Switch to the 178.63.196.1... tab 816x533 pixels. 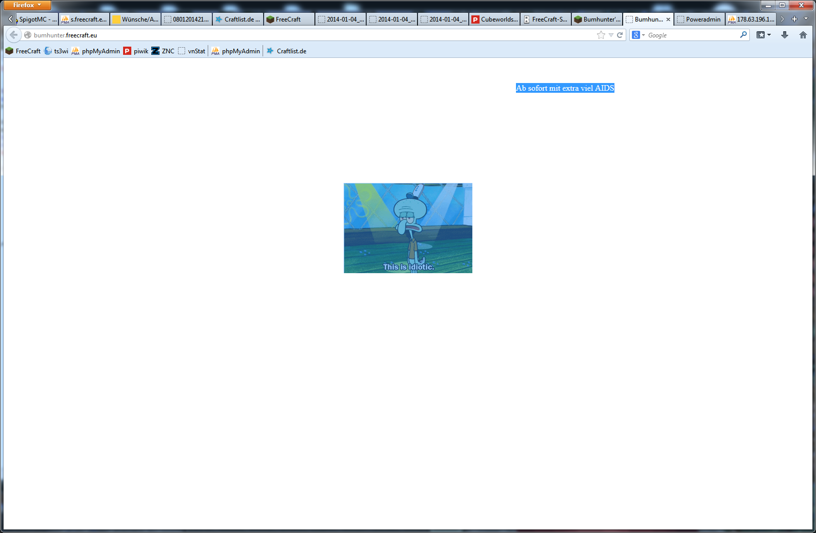click(751, 19)
